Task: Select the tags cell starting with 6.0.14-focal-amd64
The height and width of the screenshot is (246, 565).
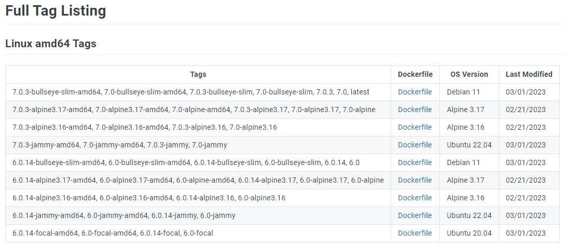Action: pyautogui.click(x=198, y=233)
